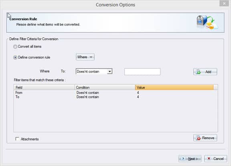Click the red X Cancel icon
231x166 pixels.
coord(209,158)
